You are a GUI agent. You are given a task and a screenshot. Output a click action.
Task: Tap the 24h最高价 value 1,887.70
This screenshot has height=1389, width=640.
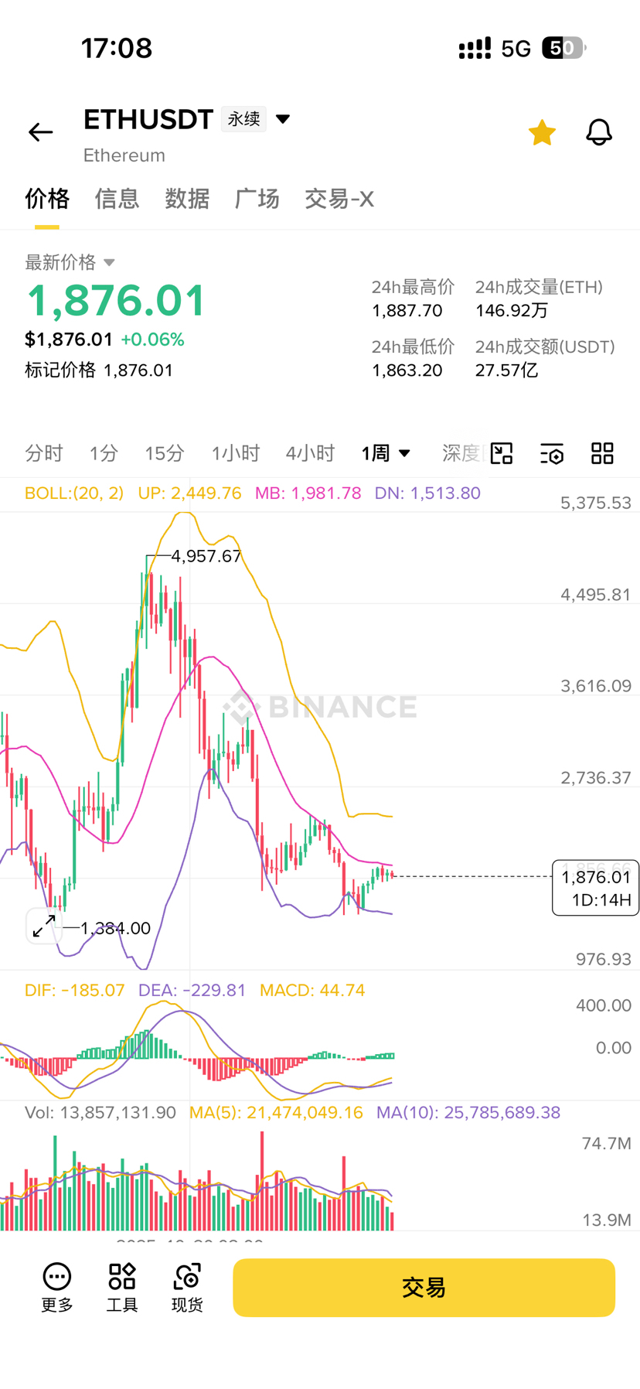[x=407, y=311]
